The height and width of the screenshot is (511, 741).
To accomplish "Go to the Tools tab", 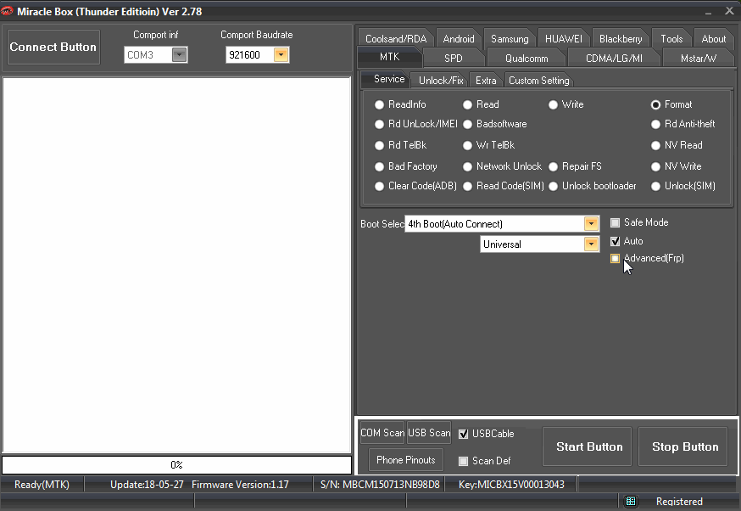I will pos(671,39).
